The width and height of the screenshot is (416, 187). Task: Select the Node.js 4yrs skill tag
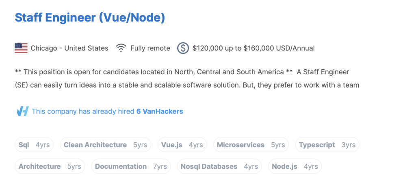(x=295, y=166)
